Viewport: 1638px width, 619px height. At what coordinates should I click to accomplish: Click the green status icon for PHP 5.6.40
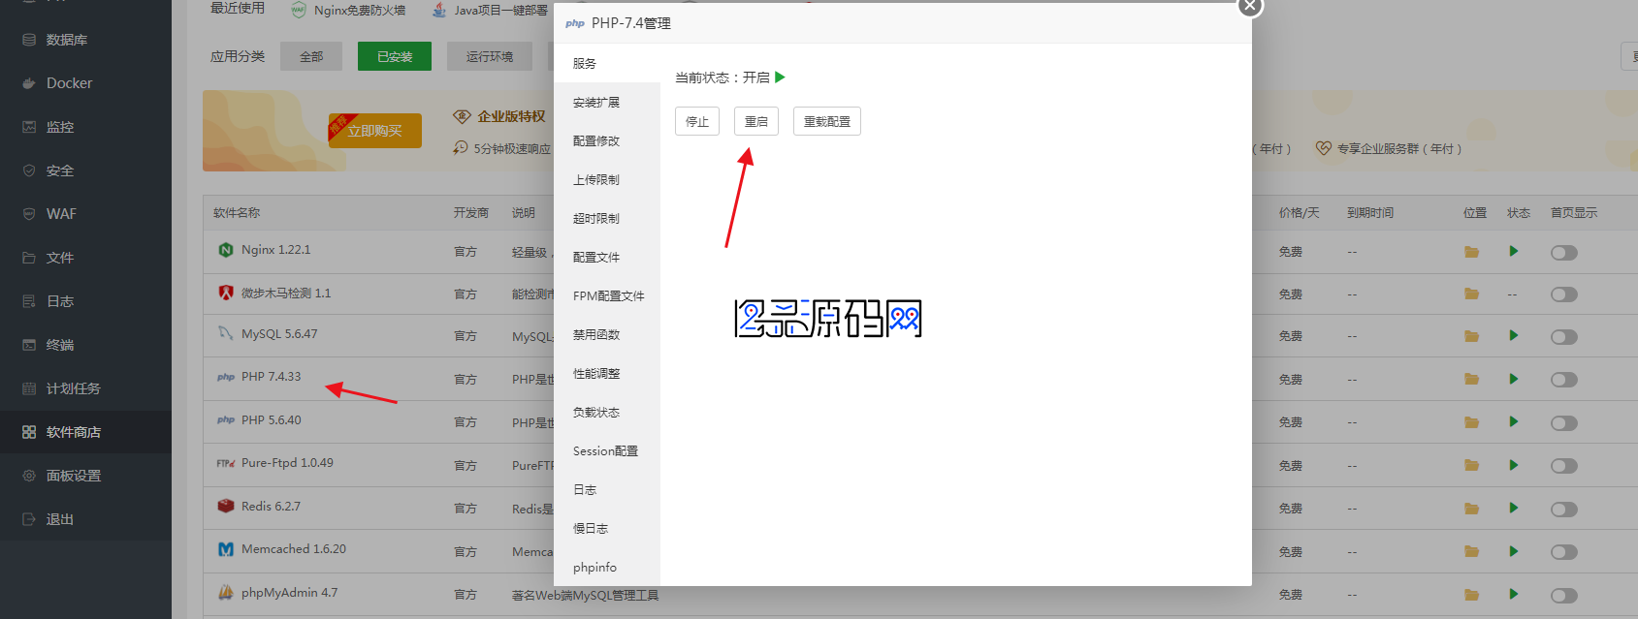1513,421
